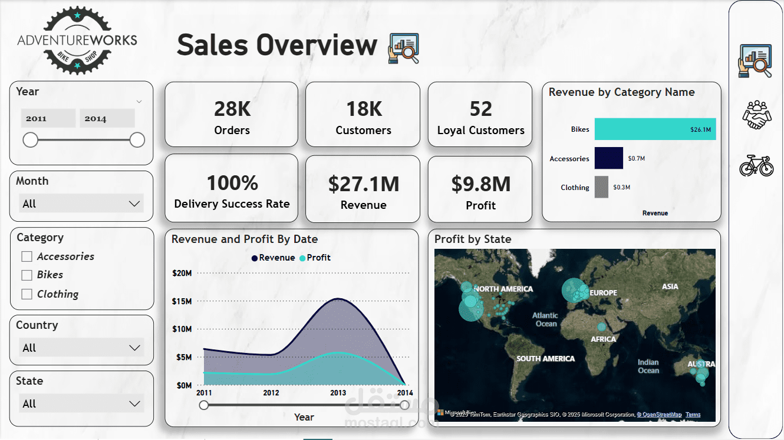Select the Bikes revenue bar

coord(655,129)
